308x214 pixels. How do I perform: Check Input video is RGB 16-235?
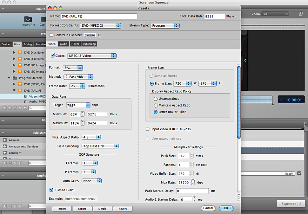pos(147,129)
